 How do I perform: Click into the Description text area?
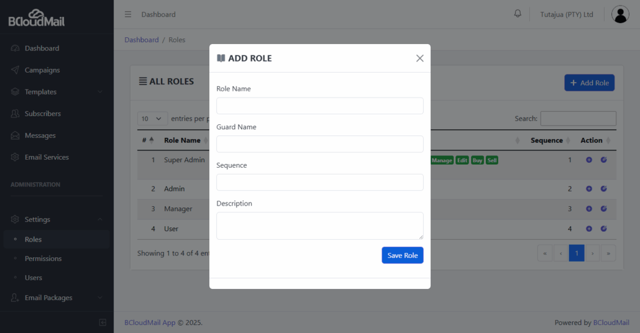(319, 226)
